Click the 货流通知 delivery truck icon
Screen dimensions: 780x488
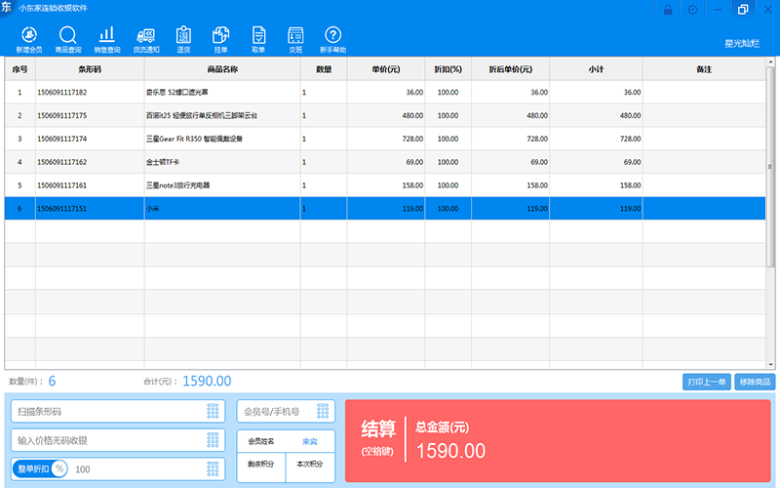146,37
